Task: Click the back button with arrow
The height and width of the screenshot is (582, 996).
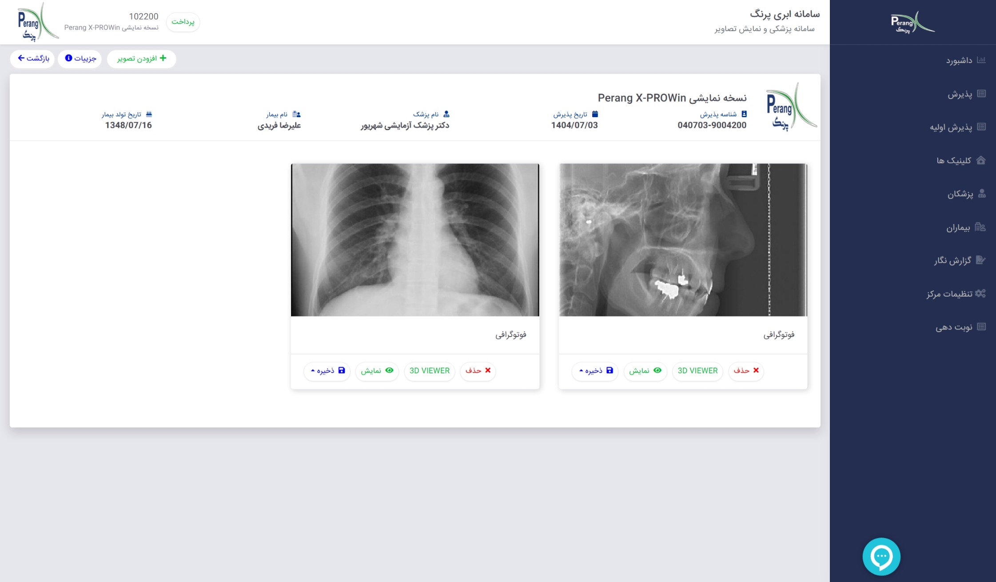Action: (x=33, y=59)
